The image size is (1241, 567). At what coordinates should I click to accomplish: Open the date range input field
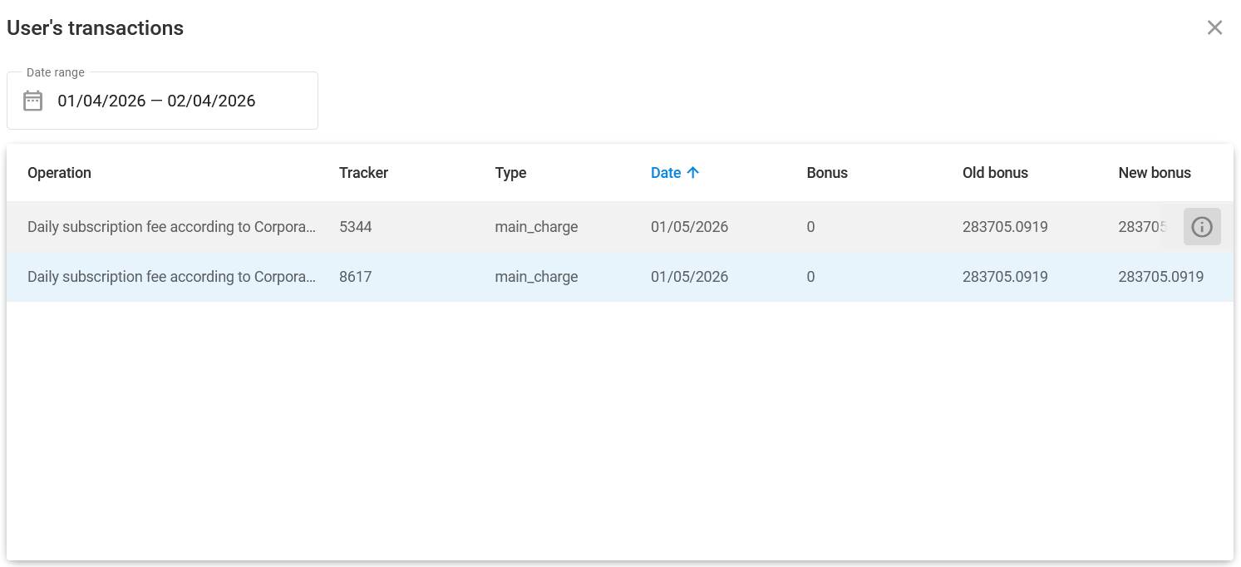click(162, 100)
